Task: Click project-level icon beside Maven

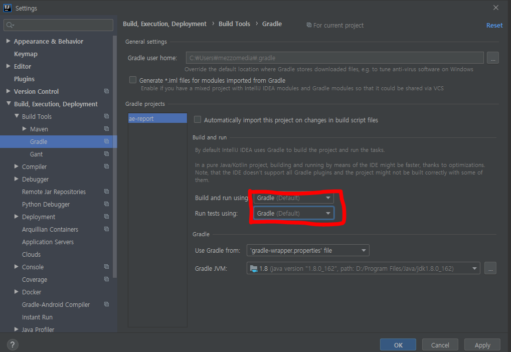Action: click(106, 129)
